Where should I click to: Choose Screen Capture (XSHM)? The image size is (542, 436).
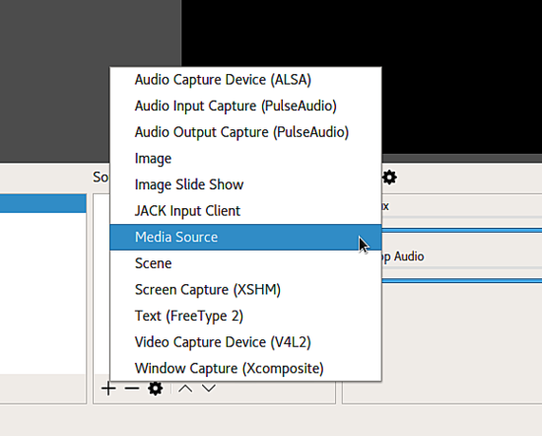pyautogui.click(x=245, y=290)
